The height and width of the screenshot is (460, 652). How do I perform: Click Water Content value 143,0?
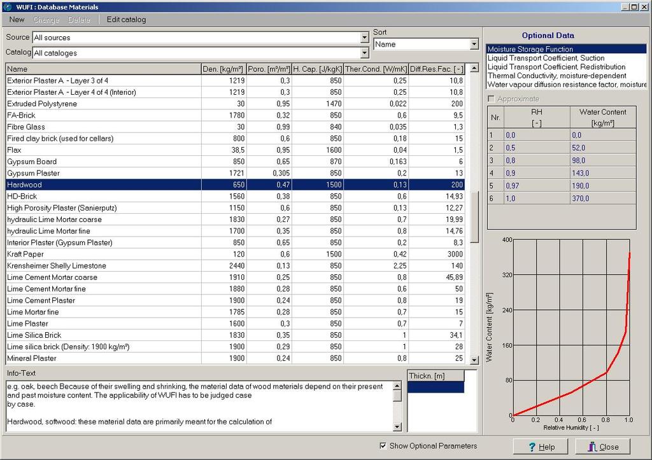603,173
